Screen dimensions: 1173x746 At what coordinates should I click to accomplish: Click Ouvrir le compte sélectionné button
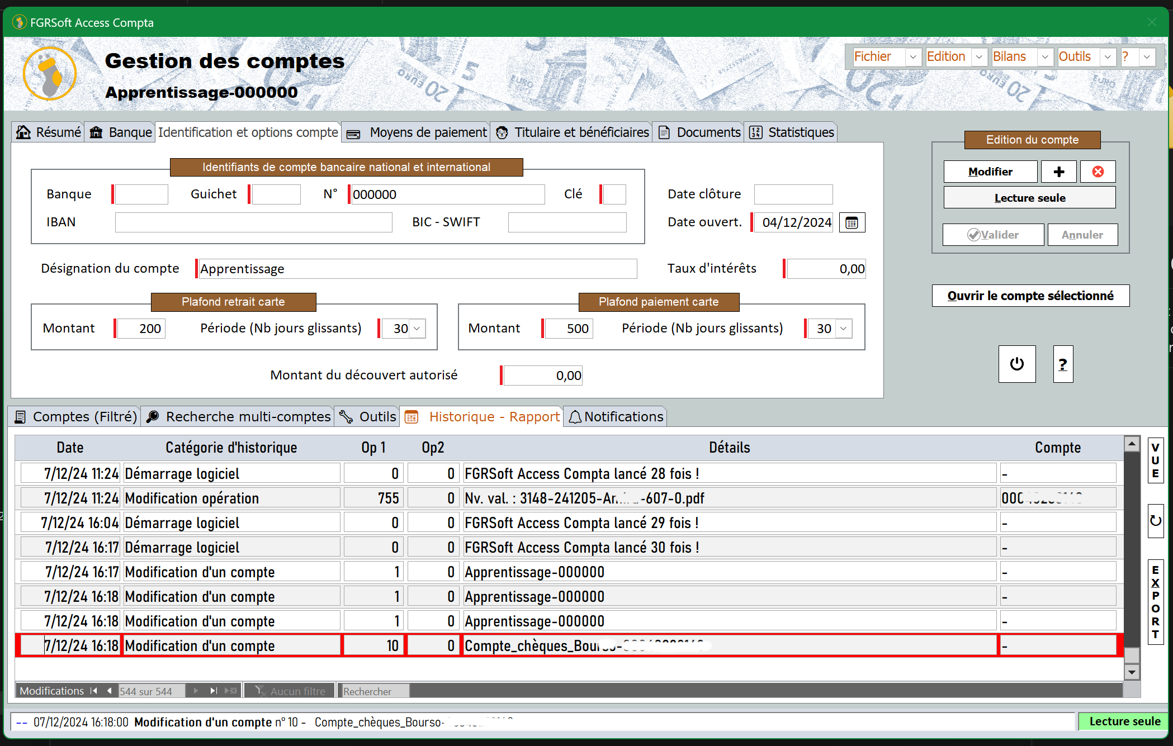pyautogui.click(x=1030, y=296)
